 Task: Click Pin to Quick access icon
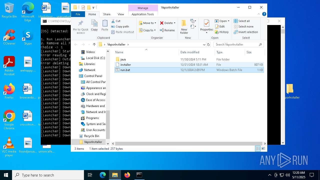[80, 27]
